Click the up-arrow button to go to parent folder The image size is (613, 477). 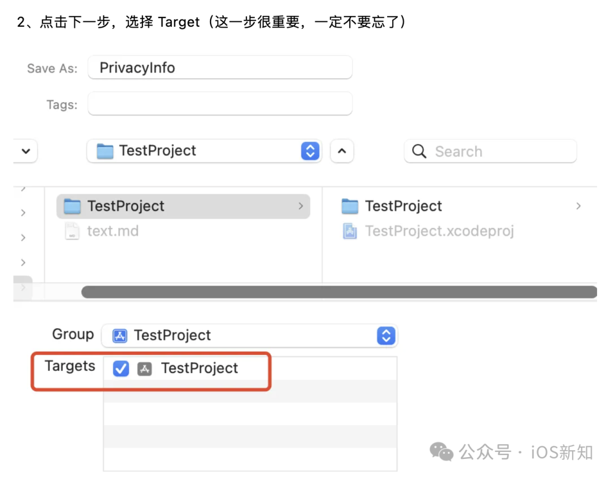pos(342,151)
